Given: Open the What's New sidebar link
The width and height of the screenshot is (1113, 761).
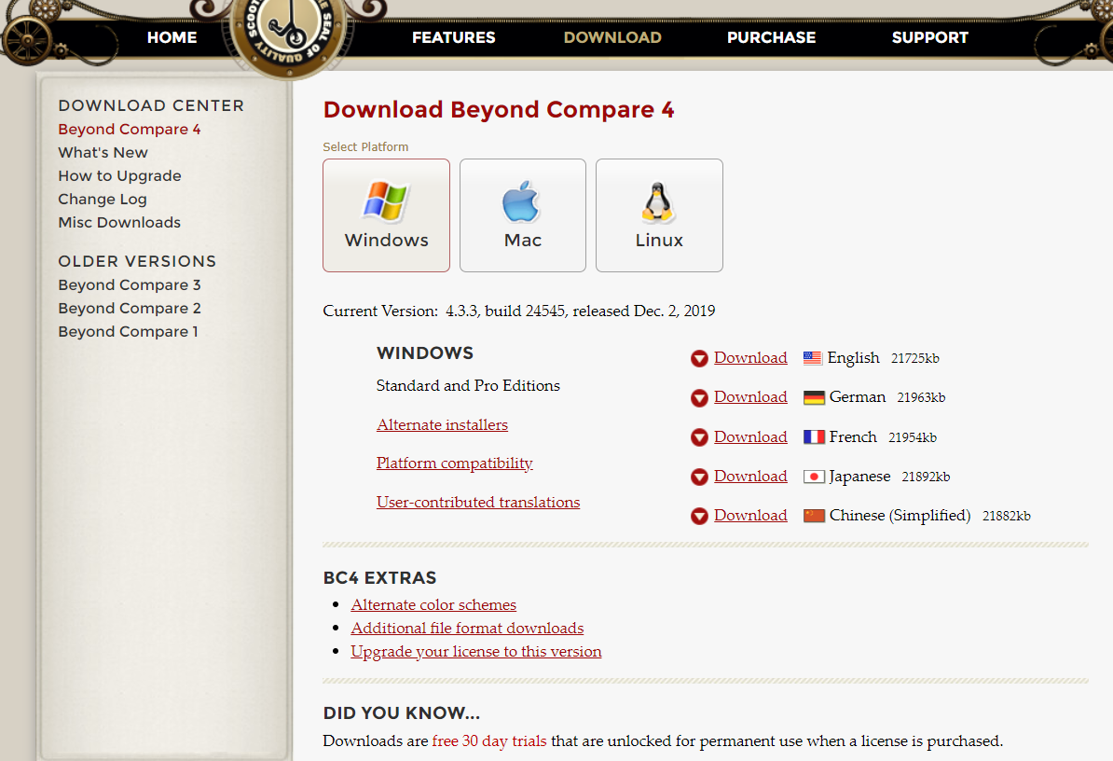Looking at the screenshot, I should (103, 153).
